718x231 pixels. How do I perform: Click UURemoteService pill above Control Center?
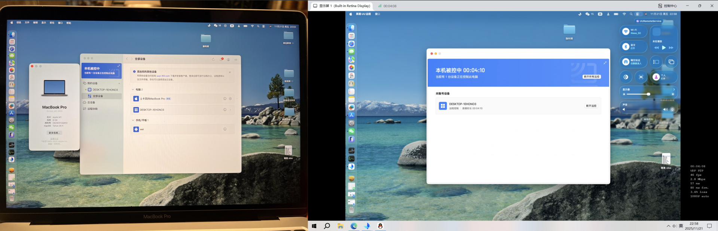pyautogui.click(x=649, y=21)
